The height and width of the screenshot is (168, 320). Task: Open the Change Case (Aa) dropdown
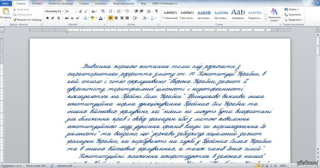pos(94,11)
